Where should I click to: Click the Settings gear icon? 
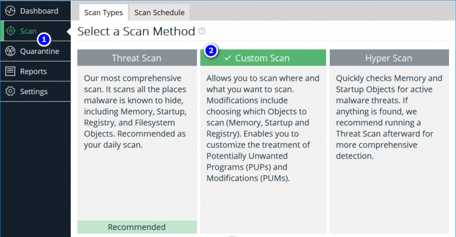tap(10, 91)
